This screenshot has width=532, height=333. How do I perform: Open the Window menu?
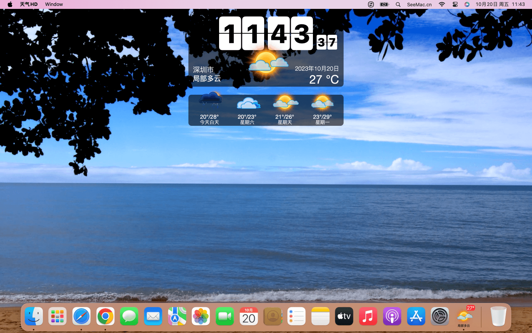click(x=54, y=4)
